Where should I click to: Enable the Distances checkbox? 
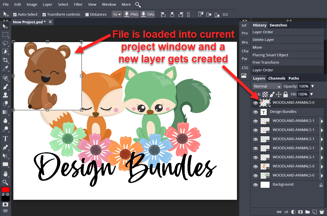(87, 14)
